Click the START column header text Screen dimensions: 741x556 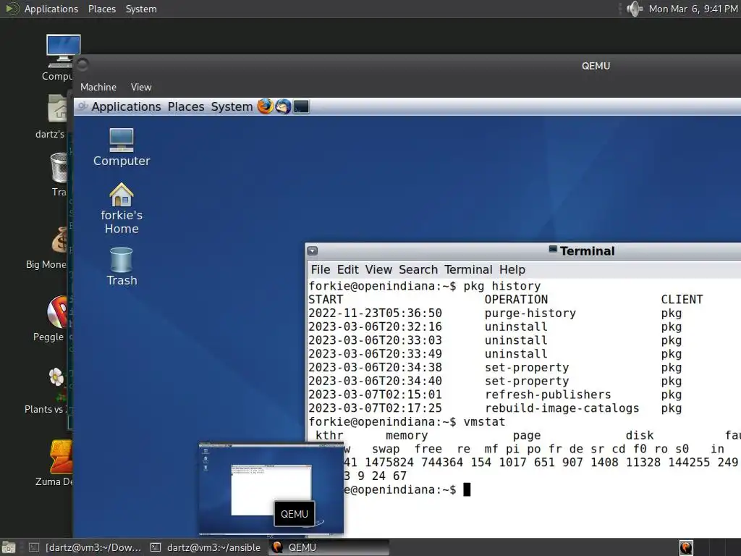pyautogui.click(x=326, y=300)
